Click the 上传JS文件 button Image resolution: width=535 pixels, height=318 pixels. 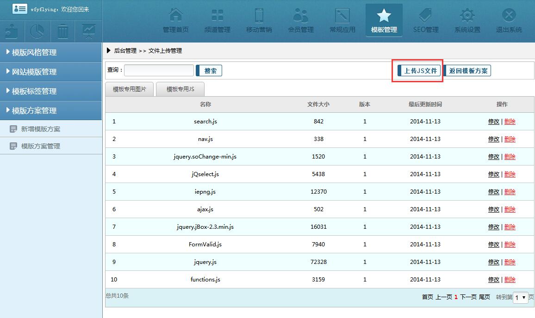(x=419, y=71)
